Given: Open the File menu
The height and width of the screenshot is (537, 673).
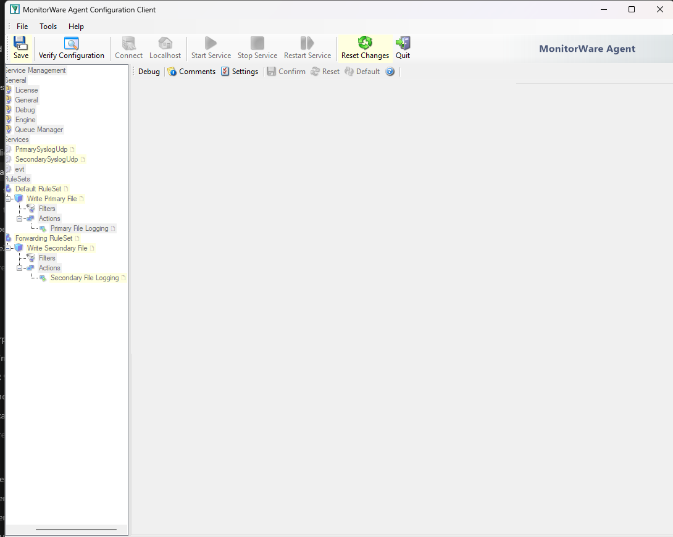Looking at the screenshot, I should click(22, 27).
